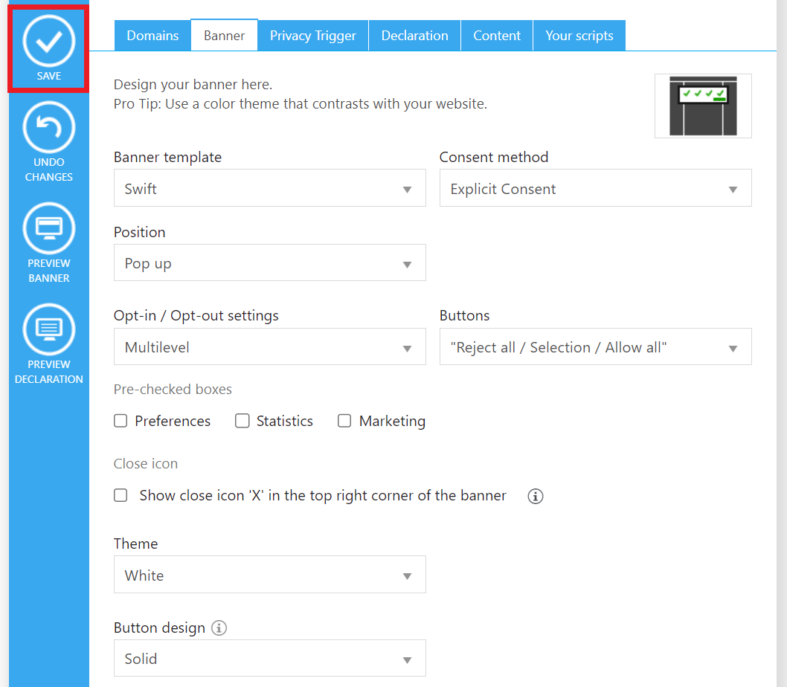The height and width of the screenshot is (687, 787).
Task: Switch to the Domains tab
Action: click(152, 36)
